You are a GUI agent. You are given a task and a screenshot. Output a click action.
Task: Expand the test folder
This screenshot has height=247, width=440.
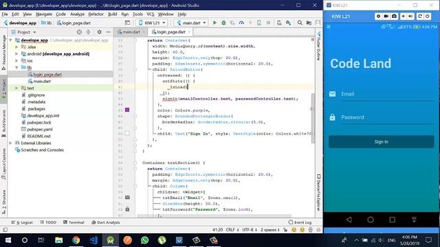click(x=16, y=88)
